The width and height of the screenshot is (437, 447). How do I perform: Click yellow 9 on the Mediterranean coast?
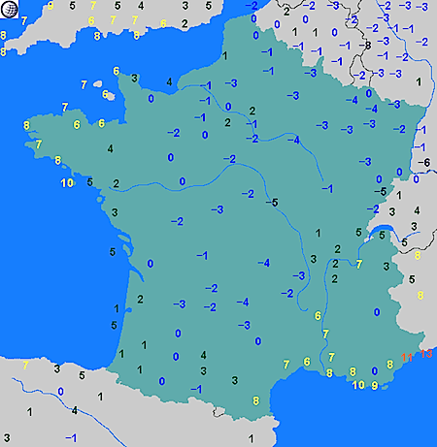pyautogui.click(x=375, y=386)
